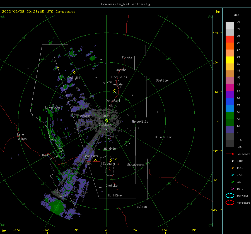This screenshot has height=234, width=251.
Task: Select the 60 dBZ dark orange swatch
Action: [x=230, y=46]
